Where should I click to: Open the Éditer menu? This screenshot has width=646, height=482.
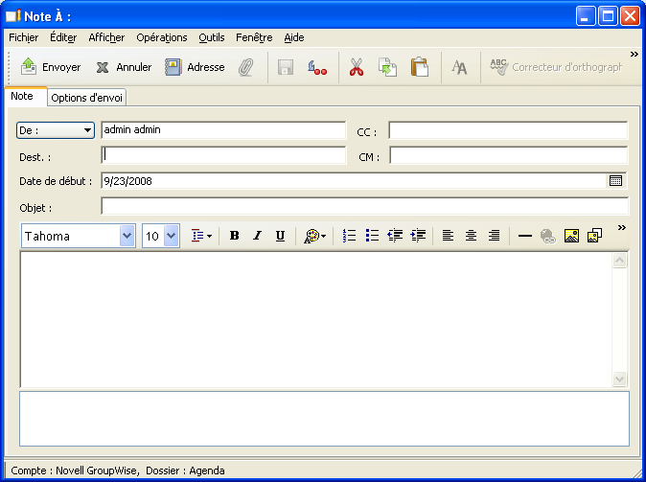point(63,37)
